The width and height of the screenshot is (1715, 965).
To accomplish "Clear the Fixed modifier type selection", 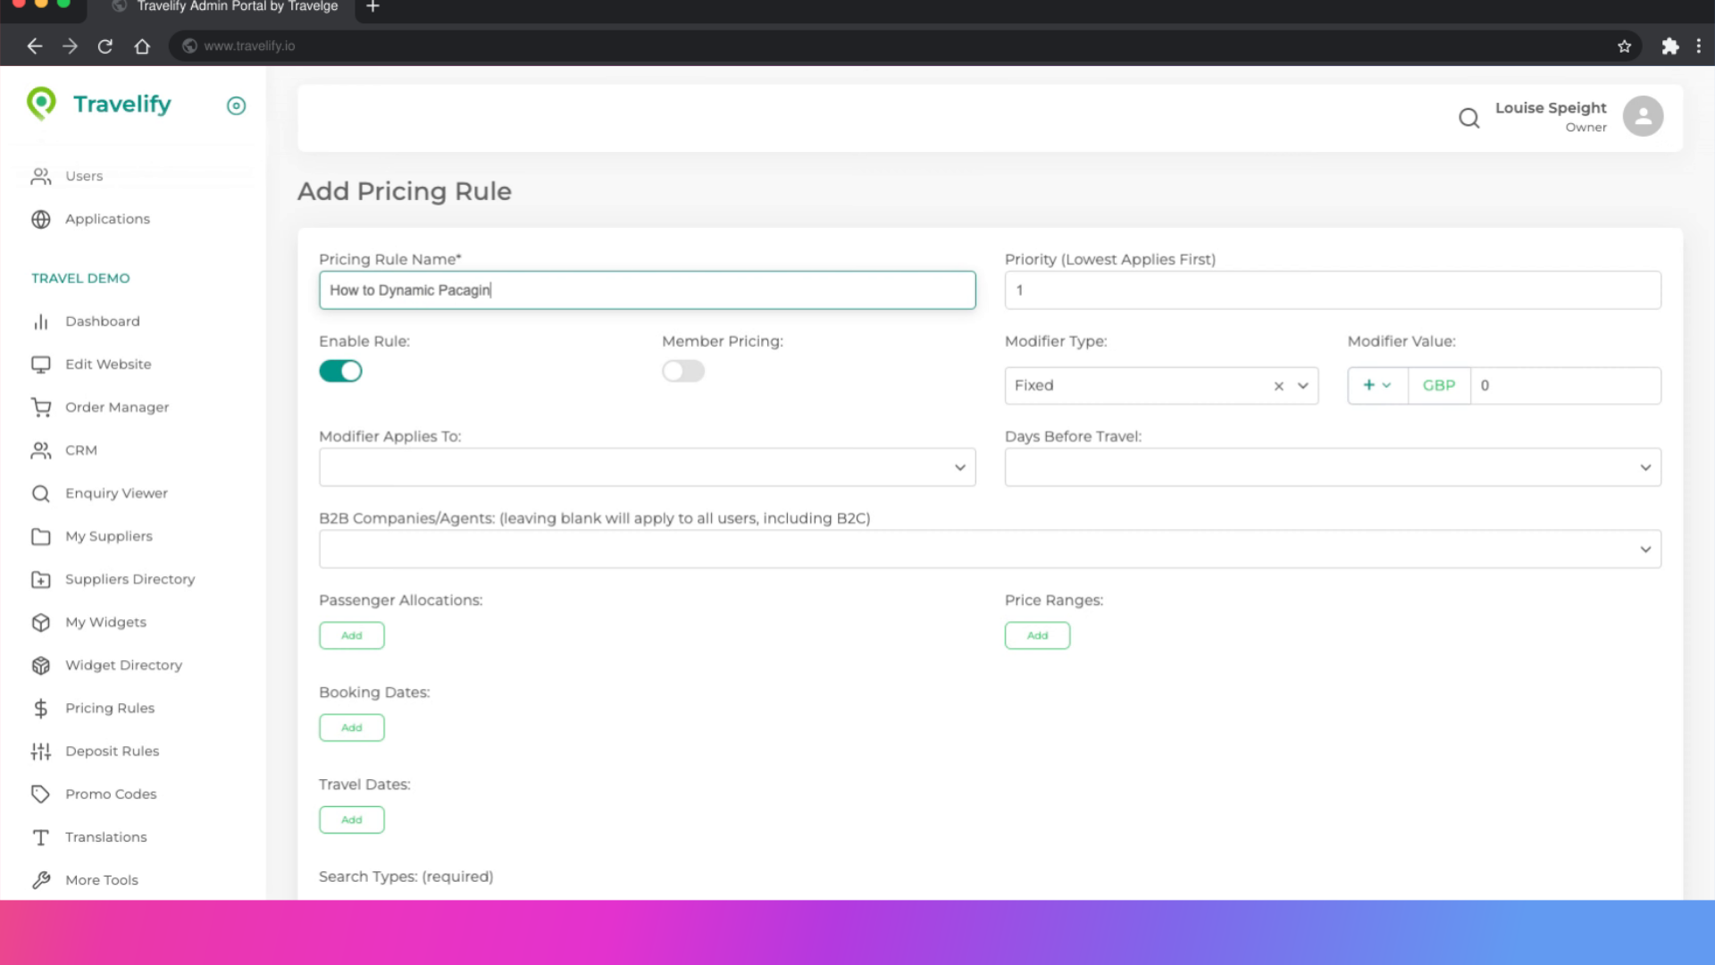I will point(1278,386).
